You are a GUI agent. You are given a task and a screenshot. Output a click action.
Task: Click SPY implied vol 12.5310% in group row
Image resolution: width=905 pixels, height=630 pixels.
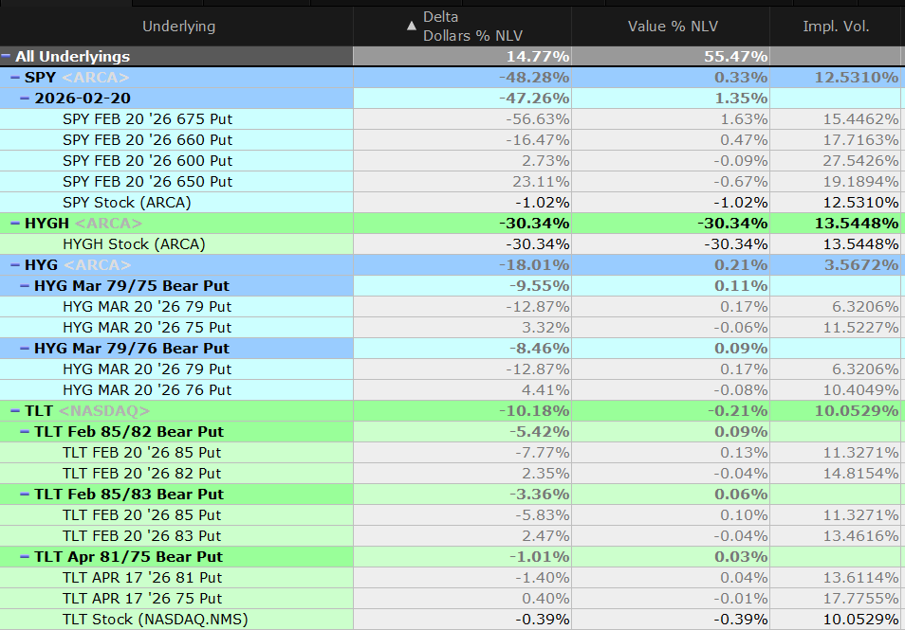point(857,78)
